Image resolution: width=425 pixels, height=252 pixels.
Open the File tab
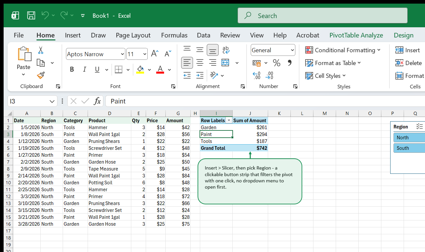point(19,35)
